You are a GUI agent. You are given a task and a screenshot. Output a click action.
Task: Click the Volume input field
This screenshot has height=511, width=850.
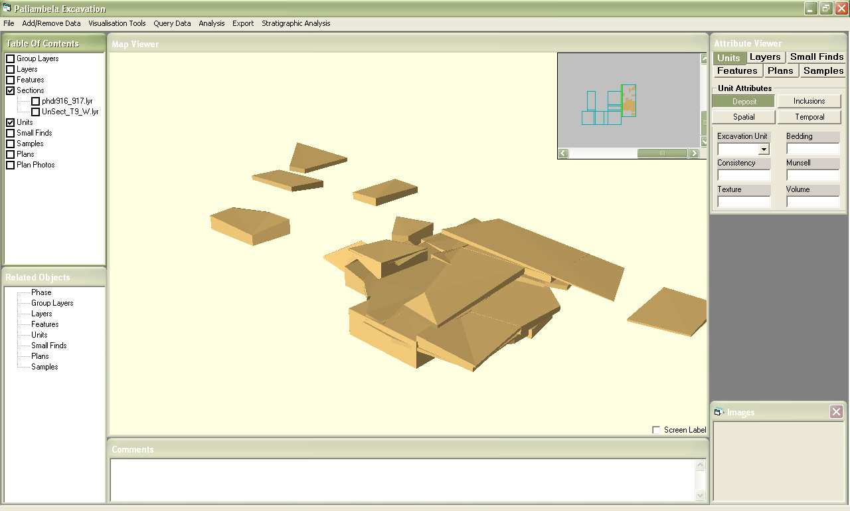click(x=813, y=201)
